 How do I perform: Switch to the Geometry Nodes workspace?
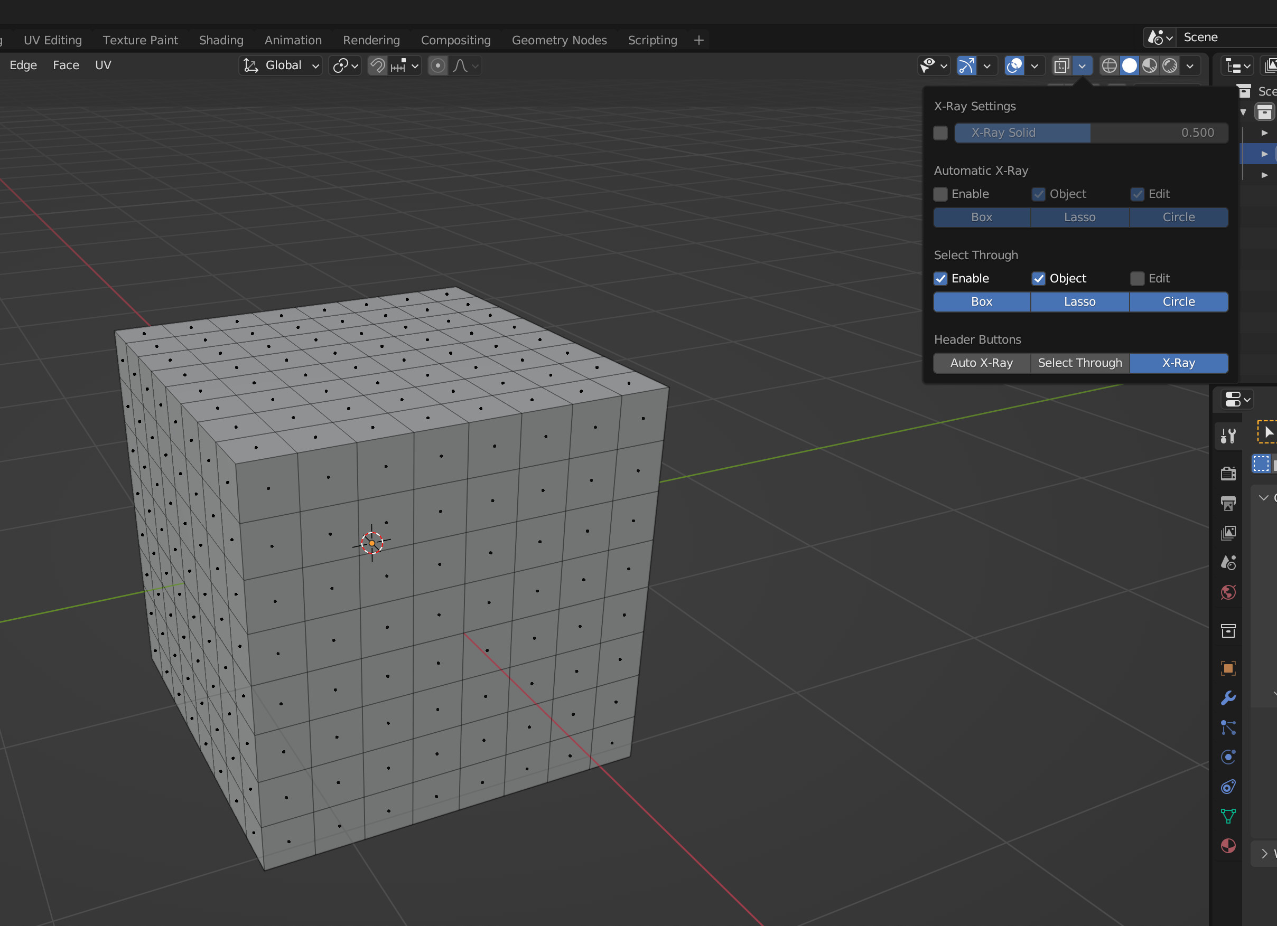(558, 40)
